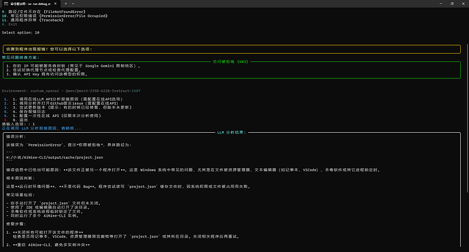Click menu option 3 about updating version
The width and height of the screenshot is (469, 252).
(x=68, y=108)
